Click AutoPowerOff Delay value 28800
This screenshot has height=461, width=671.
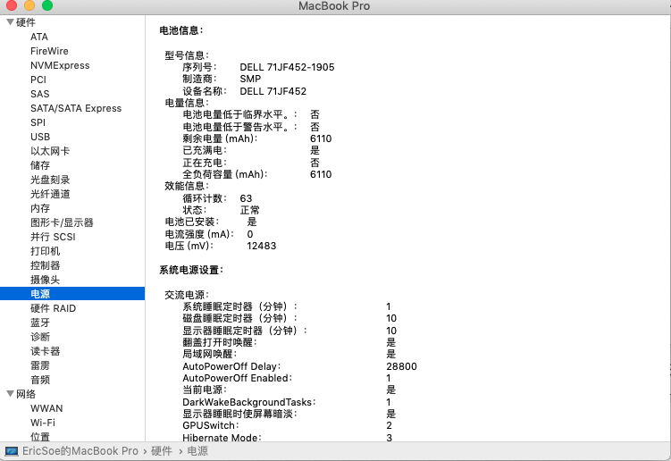401,366
